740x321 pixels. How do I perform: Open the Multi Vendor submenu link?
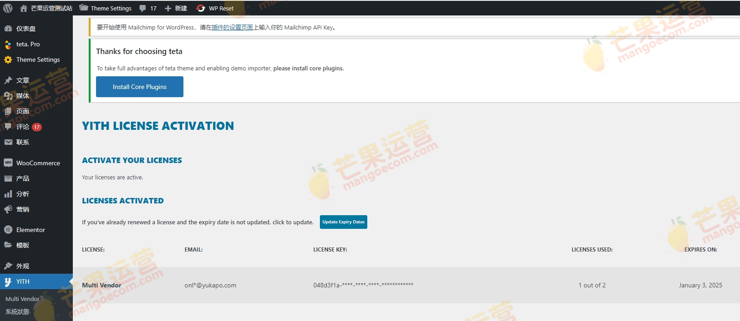pyautogui.click(x=22, y=299)
